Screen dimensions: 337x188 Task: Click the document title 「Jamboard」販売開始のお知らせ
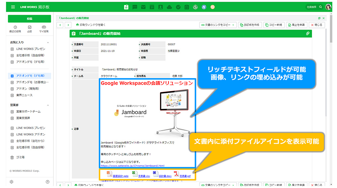coord(120,69)
